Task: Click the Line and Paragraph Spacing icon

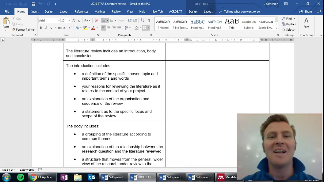Action: point(127,28)
